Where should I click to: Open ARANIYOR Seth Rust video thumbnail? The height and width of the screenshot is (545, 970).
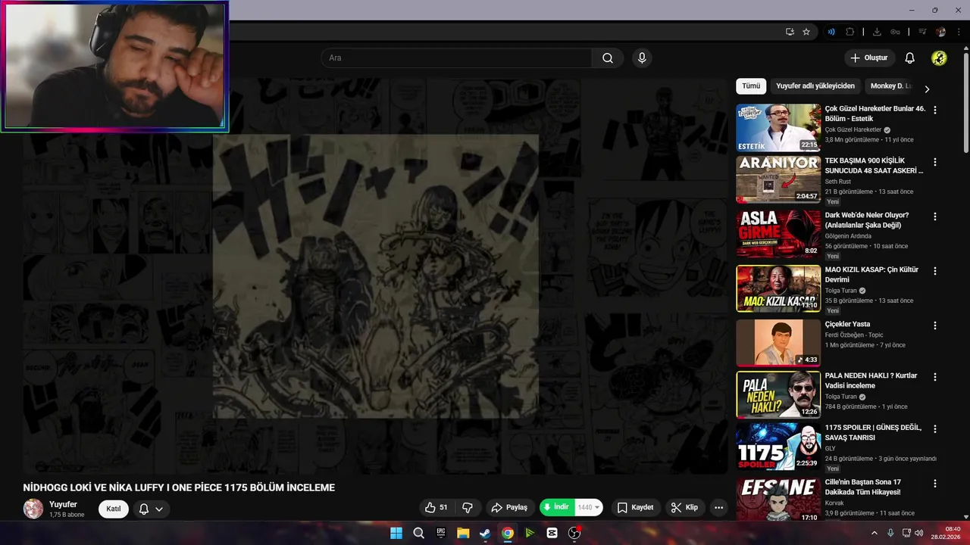778,179
